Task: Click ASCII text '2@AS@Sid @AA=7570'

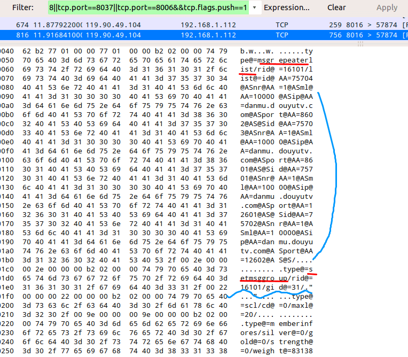Action: pyautogui.click(x=276, y=124)
